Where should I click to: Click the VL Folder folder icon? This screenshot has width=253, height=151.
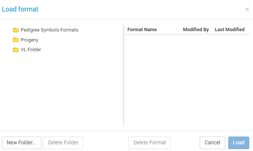click(16, 50)
